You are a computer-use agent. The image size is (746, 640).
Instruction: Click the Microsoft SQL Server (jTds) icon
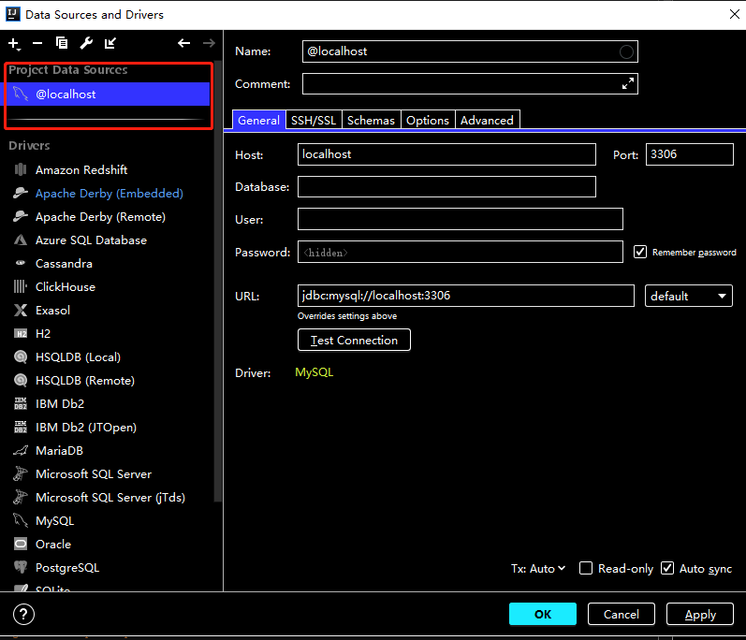tap(21, 497)
